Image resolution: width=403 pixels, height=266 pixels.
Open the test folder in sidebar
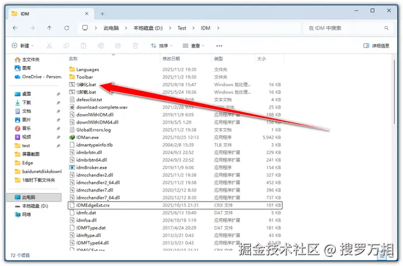[x=22, y=146]
